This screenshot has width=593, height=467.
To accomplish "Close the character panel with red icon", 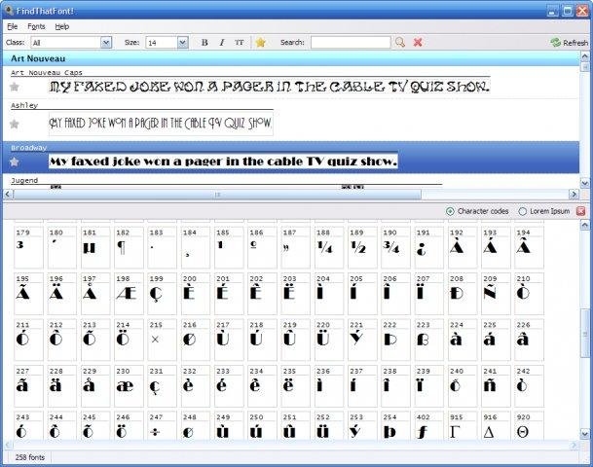I will pyautogui.click(x=581, y=211).
